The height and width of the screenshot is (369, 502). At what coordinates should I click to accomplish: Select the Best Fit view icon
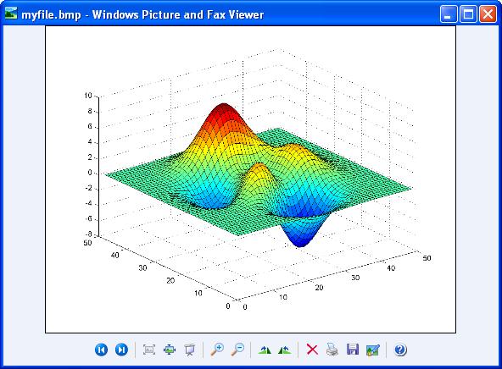(149, 350)
